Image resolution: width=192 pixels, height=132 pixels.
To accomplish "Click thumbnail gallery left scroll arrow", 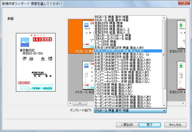I will (x=70, y=103).
